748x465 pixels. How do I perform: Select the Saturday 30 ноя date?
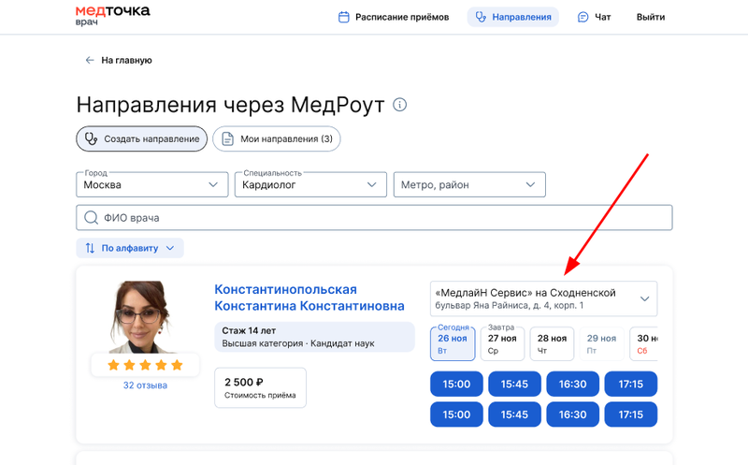tap(644, 343)
